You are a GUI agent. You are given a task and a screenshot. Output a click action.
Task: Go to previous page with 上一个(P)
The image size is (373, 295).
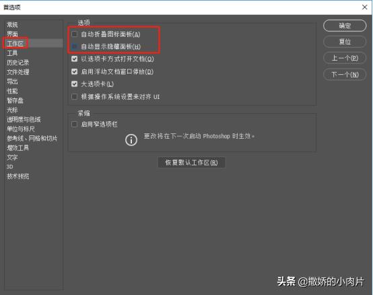click(345, 58)
